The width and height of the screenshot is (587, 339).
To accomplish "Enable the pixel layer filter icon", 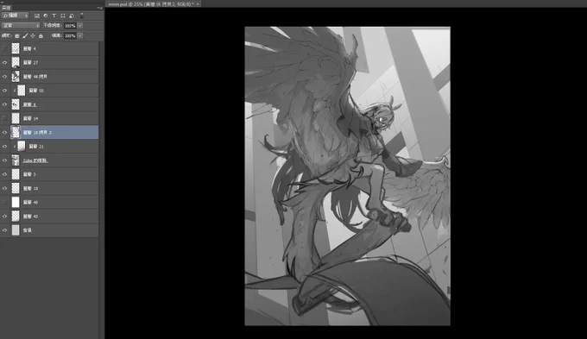I will click(36, 16).
